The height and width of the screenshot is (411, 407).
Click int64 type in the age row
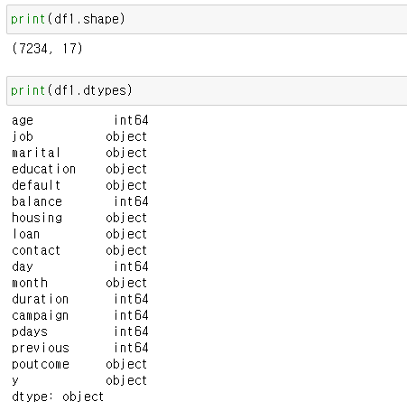(x=131, y=120)
